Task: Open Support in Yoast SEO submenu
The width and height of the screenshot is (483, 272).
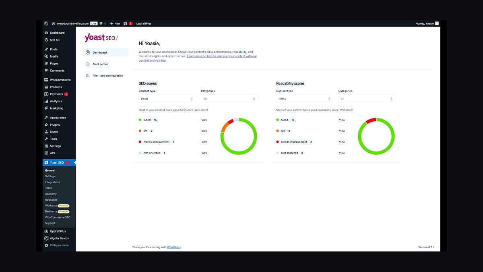Action: [x=50, y=223]
